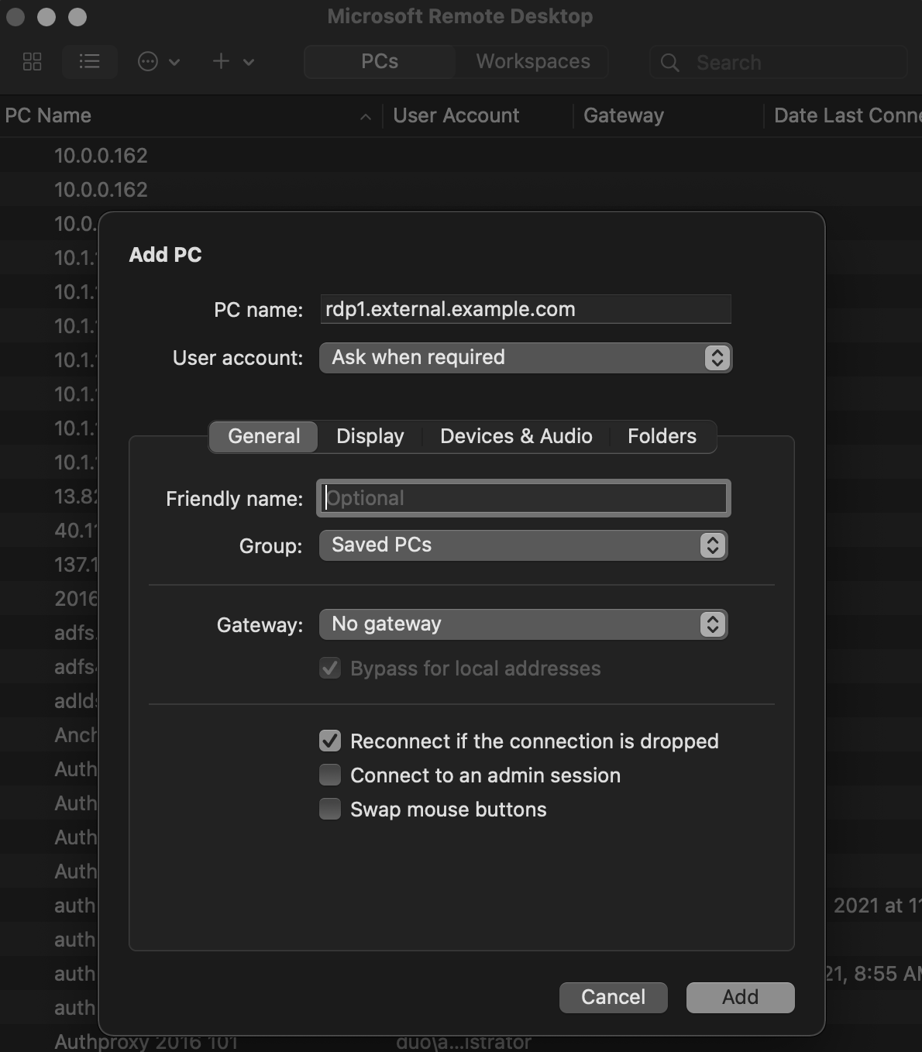Open the User account dropdown
The height and width of the screenshot is (1052, 922).
[525, 358]
